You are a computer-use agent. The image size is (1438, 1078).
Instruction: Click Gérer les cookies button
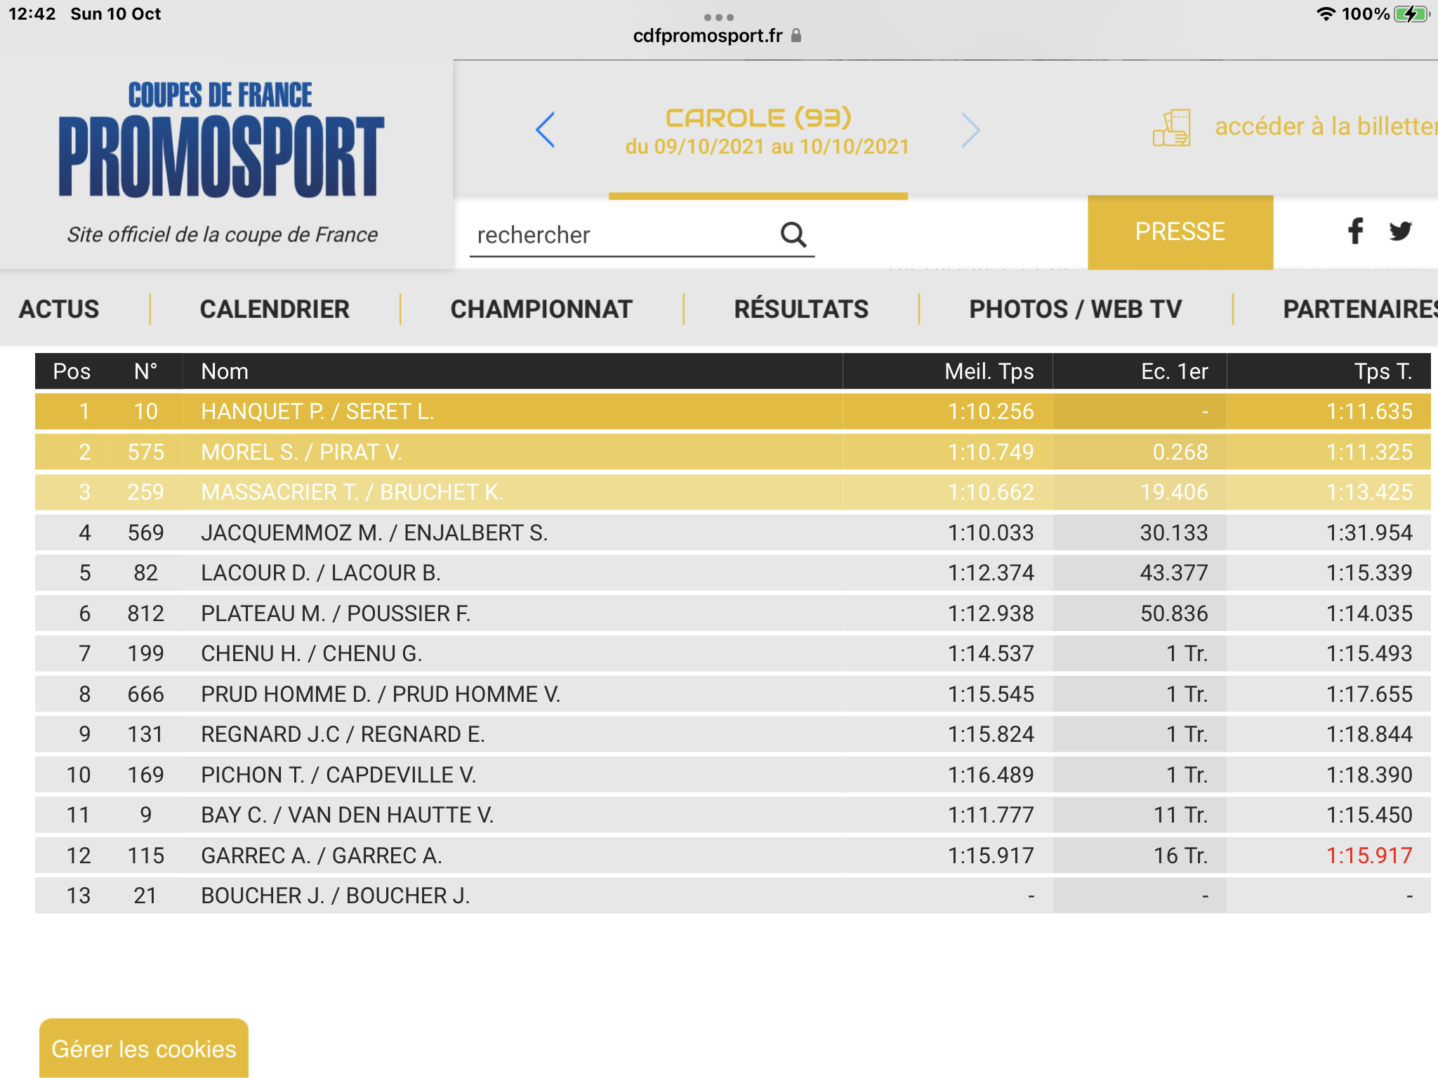[x=144, y=1049]
